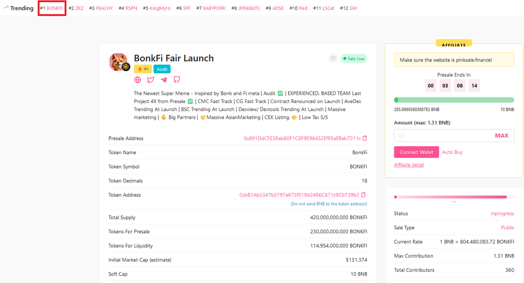Open trending #3 PEACHY

(x=101, y=8)
